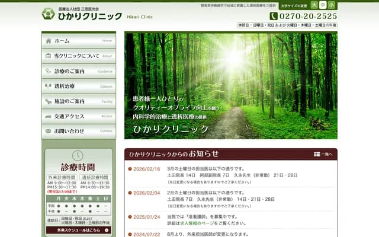Select the 2024/07/22 news date
The width and height of the screenshot is (379, 237).
147,235
